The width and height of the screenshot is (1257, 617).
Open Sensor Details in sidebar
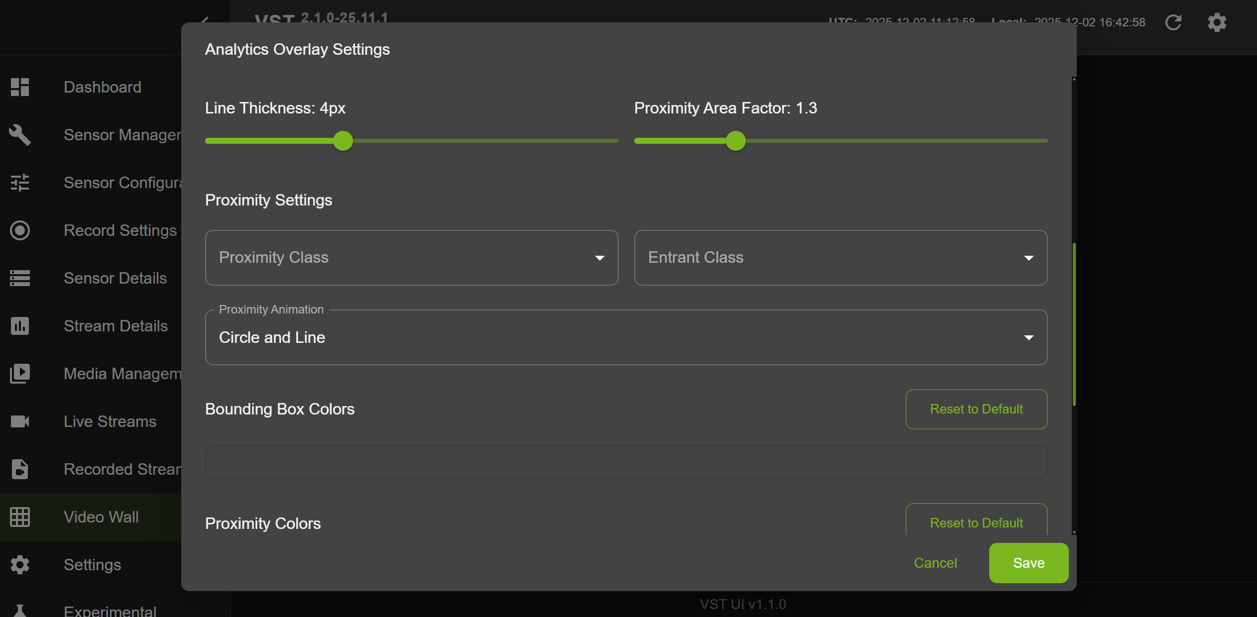click(115, 278)
